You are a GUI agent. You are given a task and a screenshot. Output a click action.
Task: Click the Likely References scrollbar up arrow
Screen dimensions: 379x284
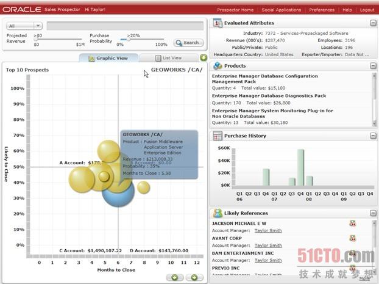[x=374, y=222]
